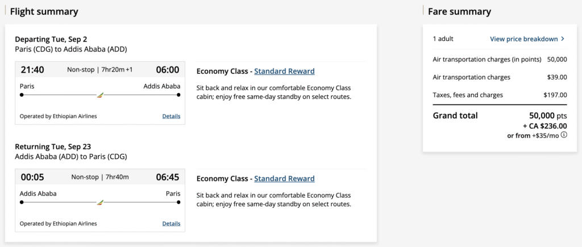
Task: Open Details for the Paris to Addis Ababa flight
Action: (171, 116)
